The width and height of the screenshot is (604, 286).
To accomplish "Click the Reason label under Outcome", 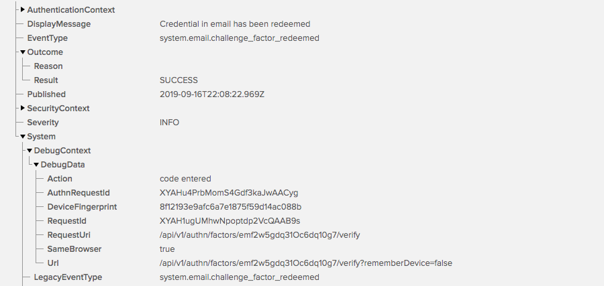I will (x=48, y=66).
